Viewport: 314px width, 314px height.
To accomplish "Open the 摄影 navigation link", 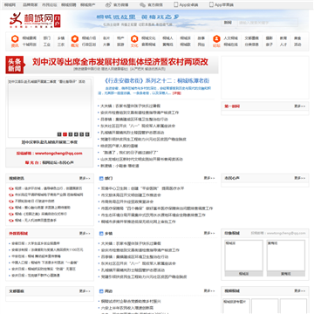I will [x=270, y=38].
